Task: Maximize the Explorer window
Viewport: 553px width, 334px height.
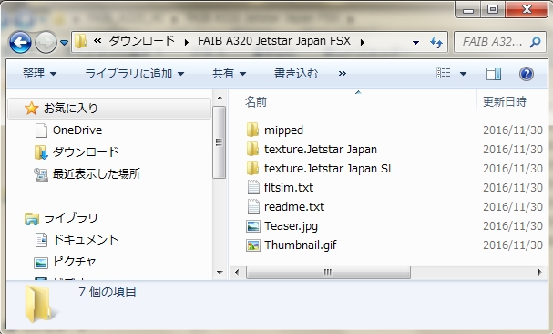Action: [493, 9]
